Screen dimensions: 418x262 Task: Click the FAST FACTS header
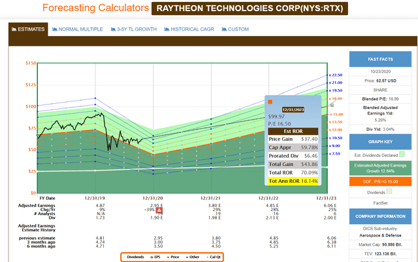pyautogui.click(x=380, y=59)
